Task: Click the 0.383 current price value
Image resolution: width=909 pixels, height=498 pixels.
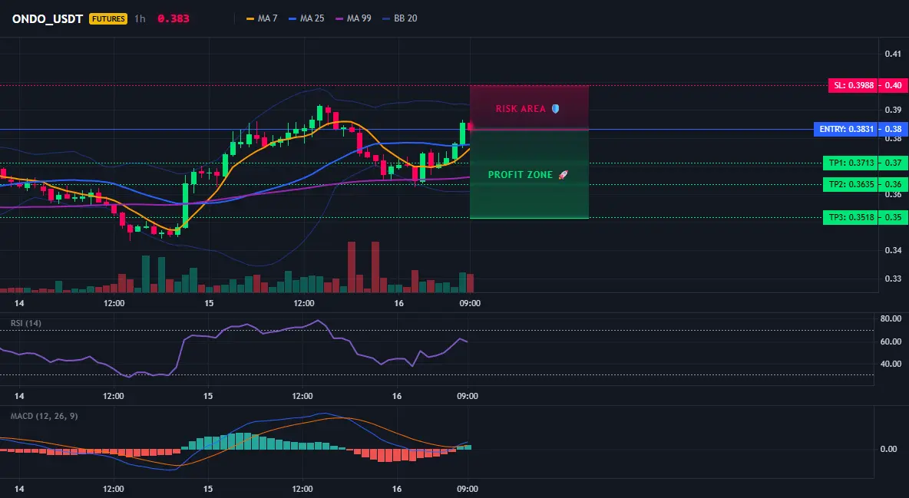Action: (x=174, y=18)
